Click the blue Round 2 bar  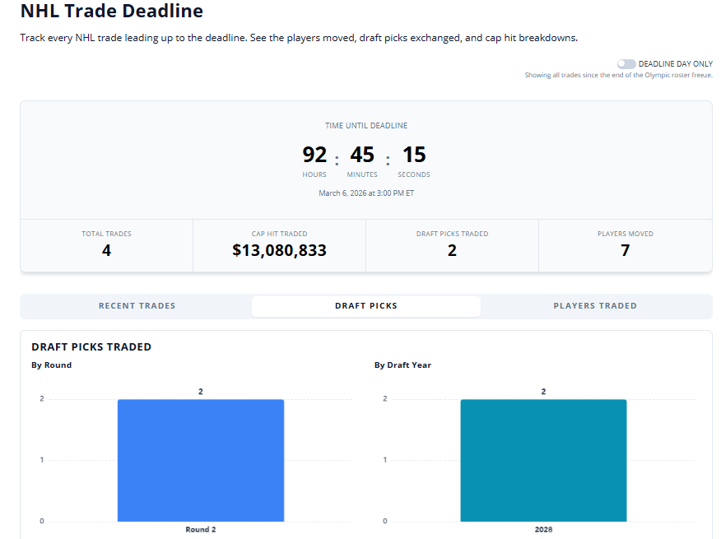click(200, 460)
